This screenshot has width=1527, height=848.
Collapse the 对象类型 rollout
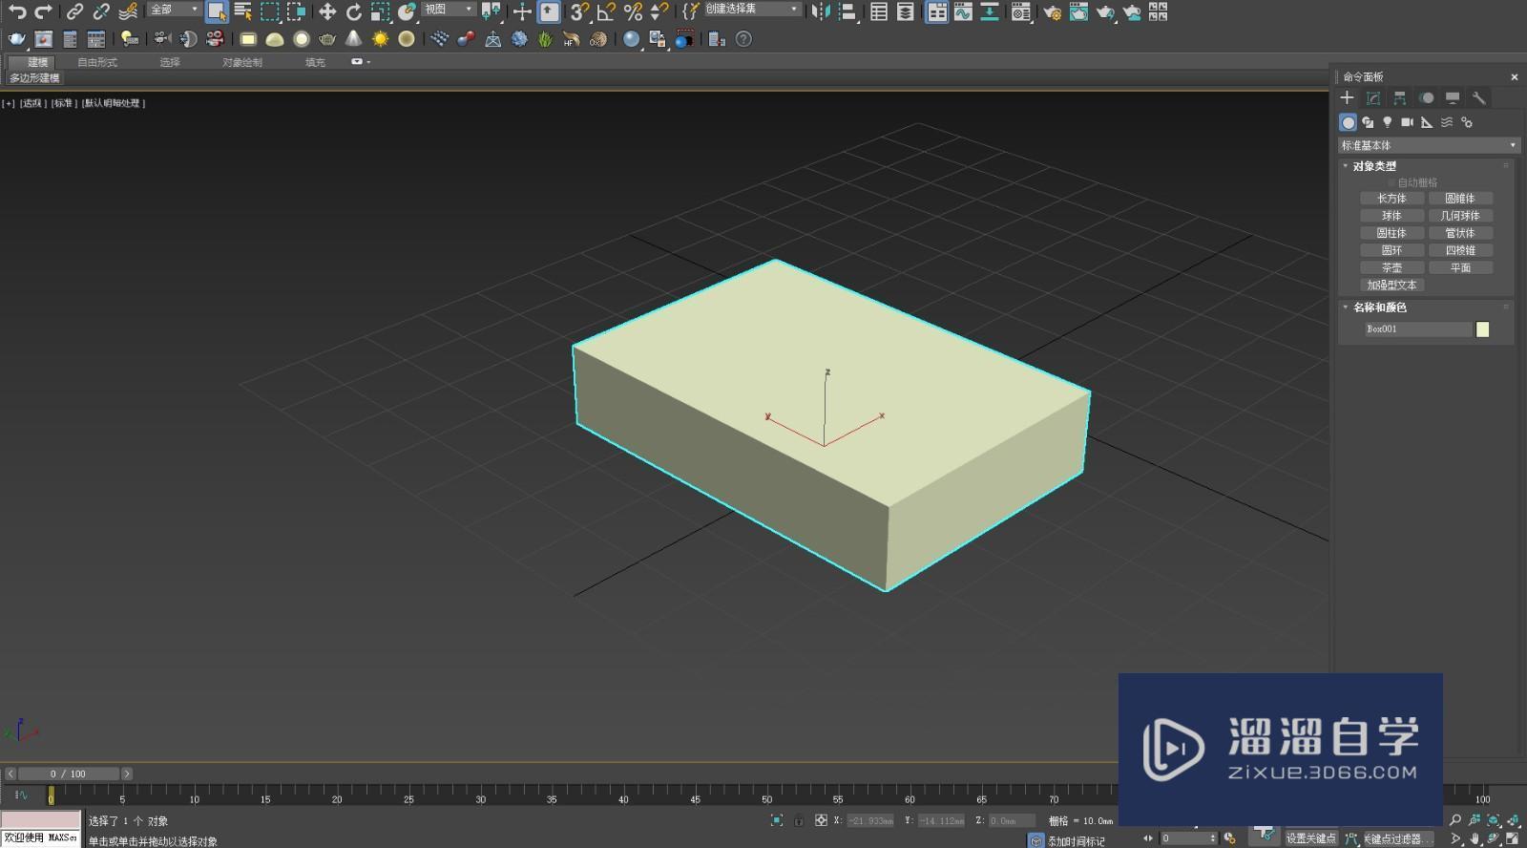pos(1374,165)
